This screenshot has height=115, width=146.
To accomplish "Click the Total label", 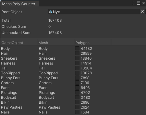I will [x=6, y=20].
